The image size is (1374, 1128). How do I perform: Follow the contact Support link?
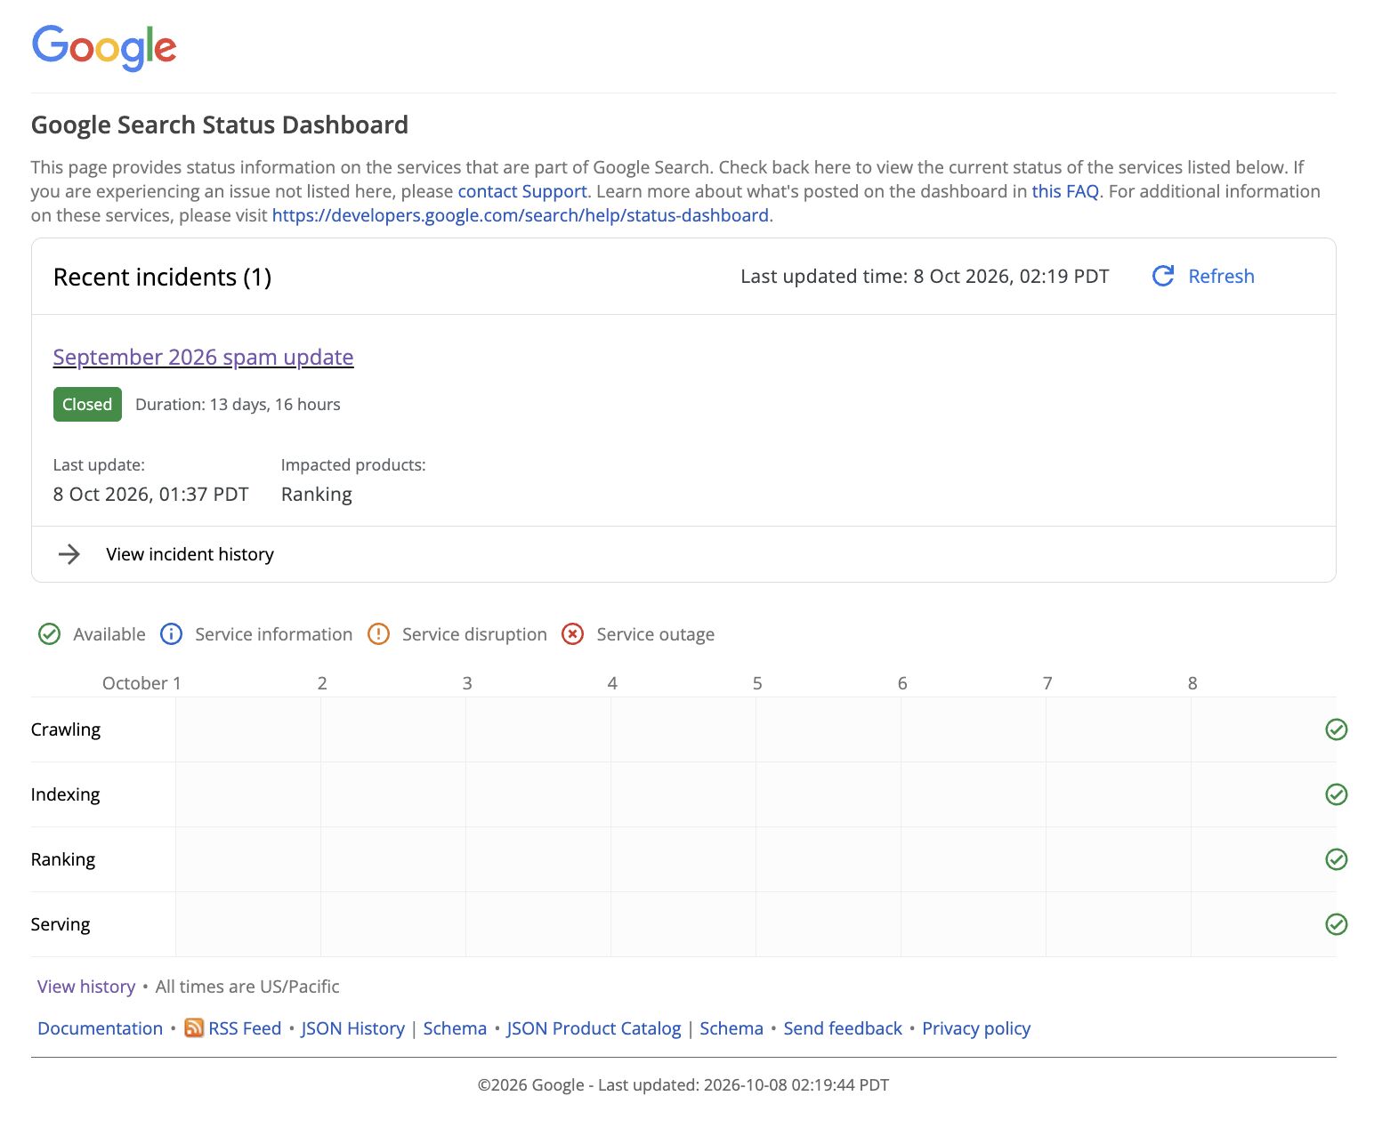coord(522,191)
